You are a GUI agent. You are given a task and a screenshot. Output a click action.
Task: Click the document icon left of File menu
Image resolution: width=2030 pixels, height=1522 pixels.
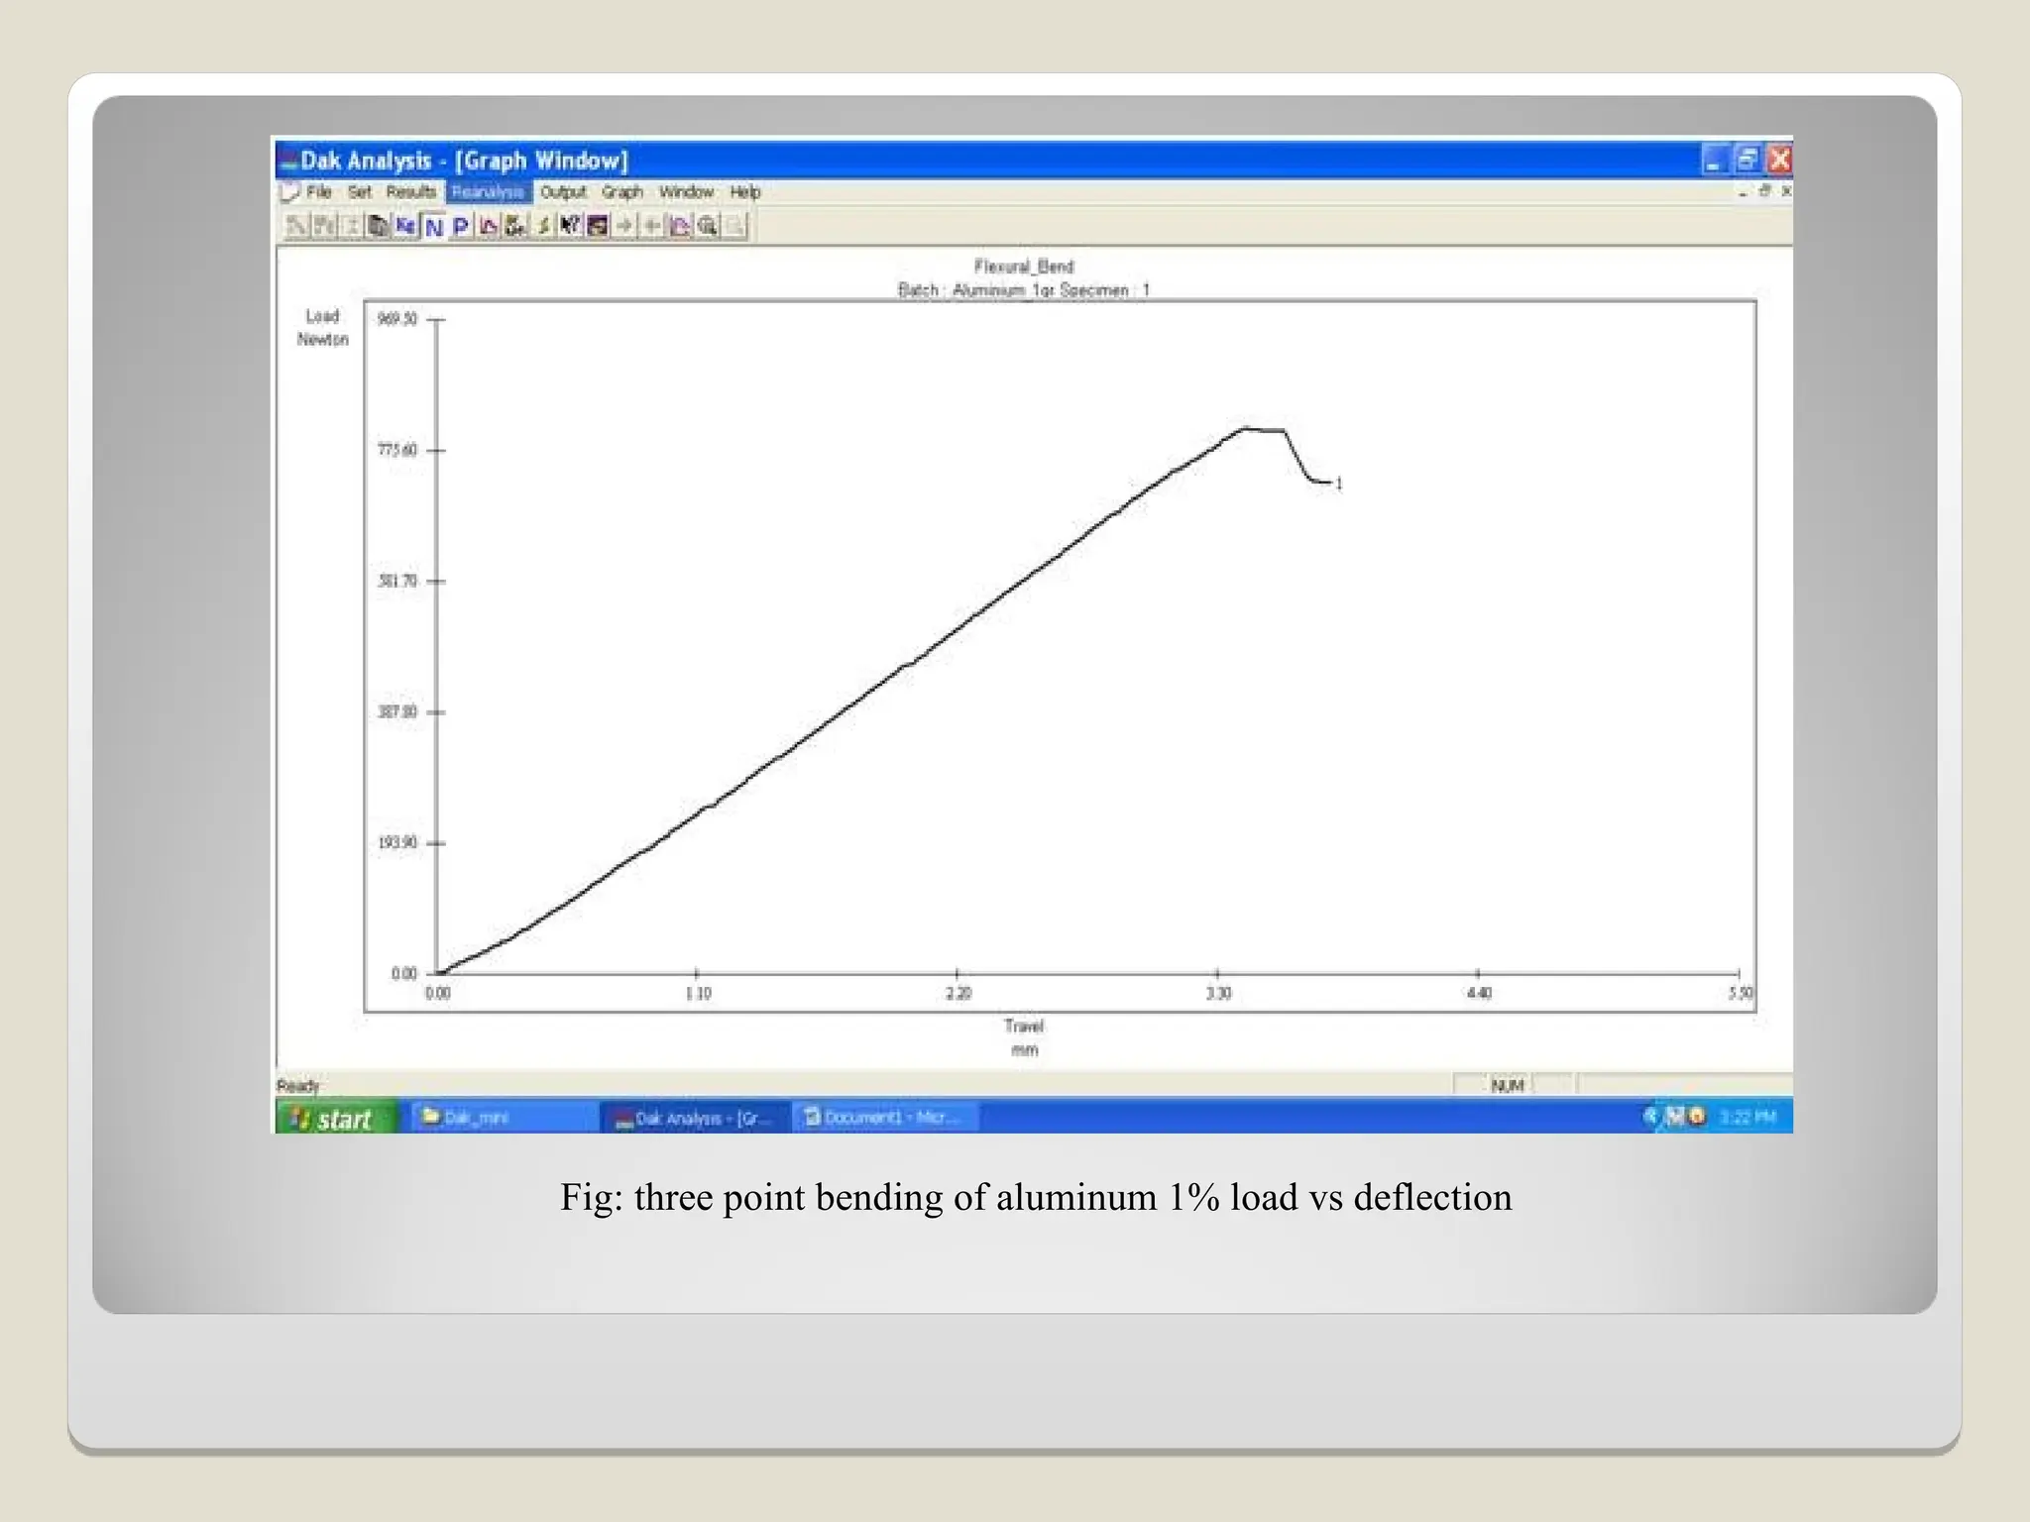(288, 191)
